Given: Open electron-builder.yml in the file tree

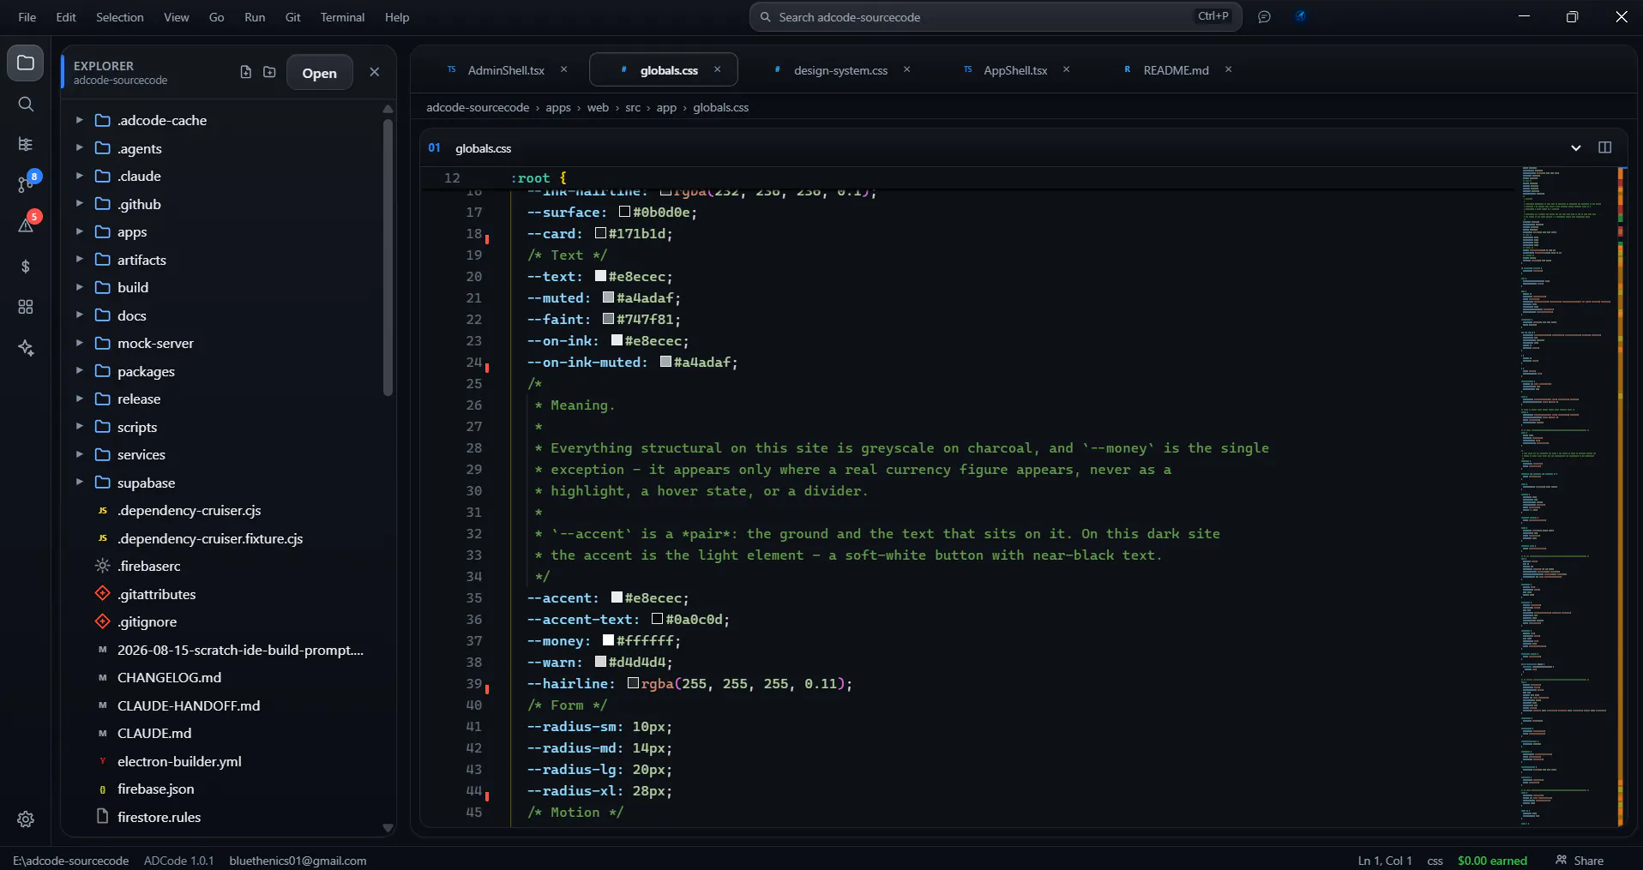Looking at the screenshot, I should pos(179,761).
